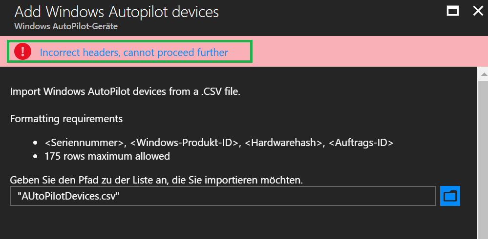Open the folder browse icon next to the file path
The height and width of the screenshot is (239, 488).
pyautogui.click(x=449, y=196)
